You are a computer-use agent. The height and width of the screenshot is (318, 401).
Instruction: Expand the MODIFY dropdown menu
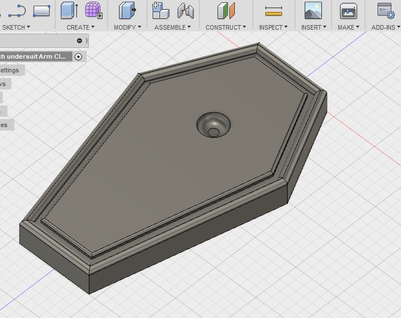tap(128, 27)
